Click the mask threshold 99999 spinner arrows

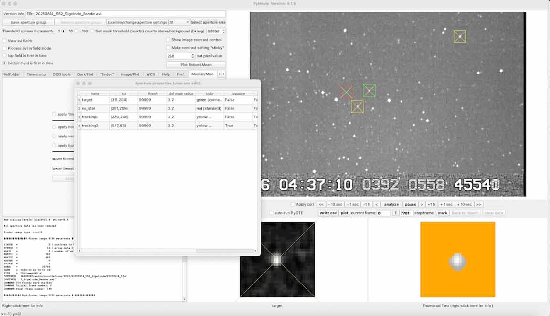223,31
